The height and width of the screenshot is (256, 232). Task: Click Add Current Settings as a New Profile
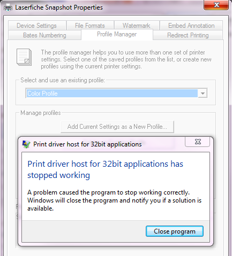tap(117, 127)
